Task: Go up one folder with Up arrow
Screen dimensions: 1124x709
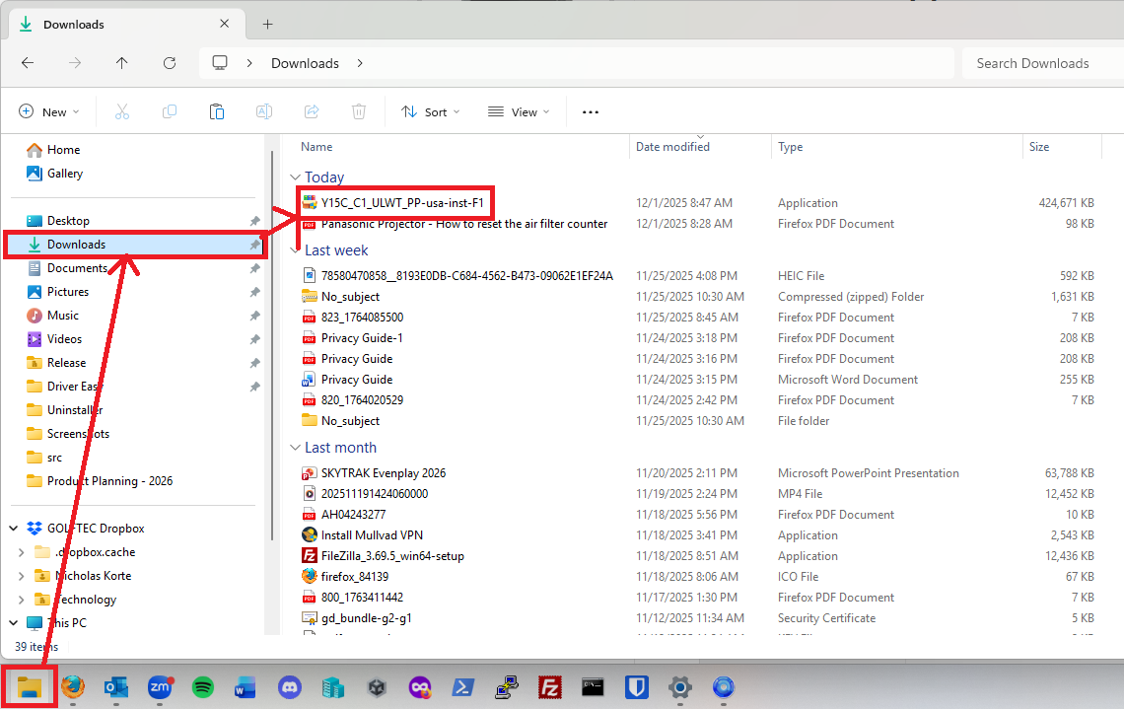Action: point(122,63)
